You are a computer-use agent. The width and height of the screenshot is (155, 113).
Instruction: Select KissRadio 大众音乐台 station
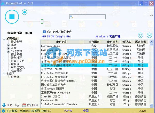94,77
